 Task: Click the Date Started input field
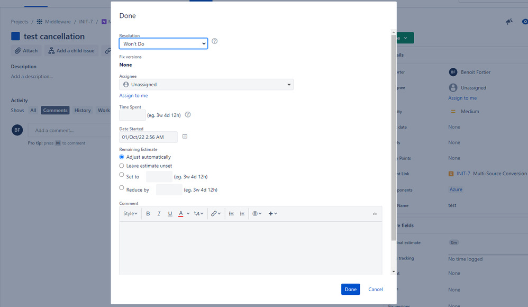(x=148, y=137)
